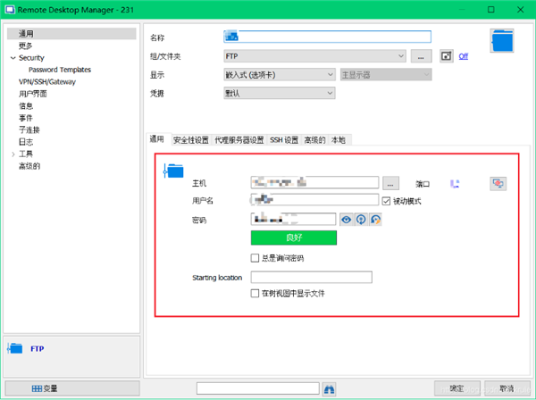Click the 变量 button
This screenshot has width=536, height=400.
72,388
